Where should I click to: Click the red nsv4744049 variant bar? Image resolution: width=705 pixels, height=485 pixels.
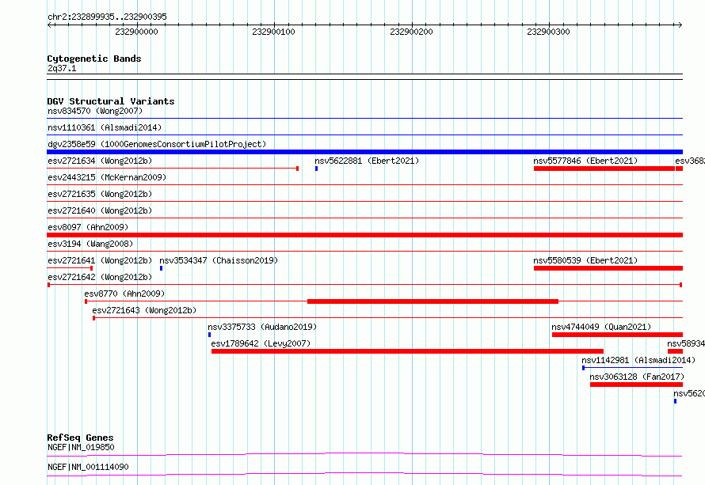(617, 335)
